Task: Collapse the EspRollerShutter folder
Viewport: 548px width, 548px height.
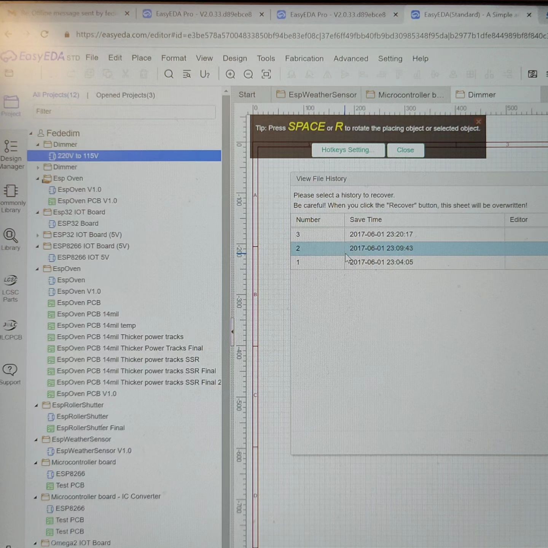Action: [x=36, y=405]
